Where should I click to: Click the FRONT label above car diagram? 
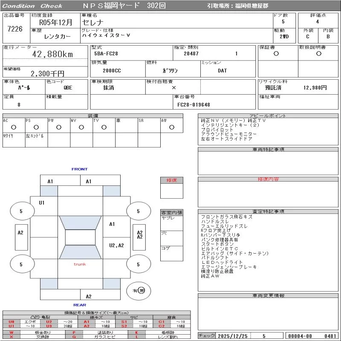coord(80,169)
